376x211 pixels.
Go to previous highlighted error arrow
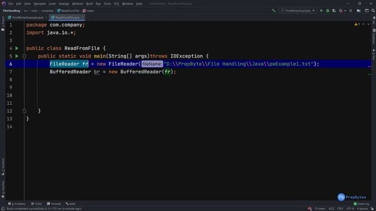(x=364, y=24)
